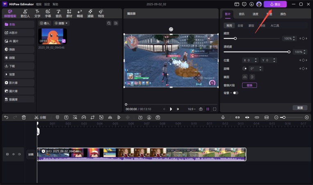Viewport: 313px width, 185px height.
Task: Toggle the 背景 background switch
Action: (235, 93)
